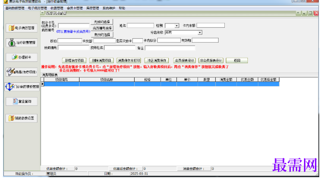The height and width of the screenshot is (180, 326).
Task: Open the 帮助 menu
Action: click(122, 8)
